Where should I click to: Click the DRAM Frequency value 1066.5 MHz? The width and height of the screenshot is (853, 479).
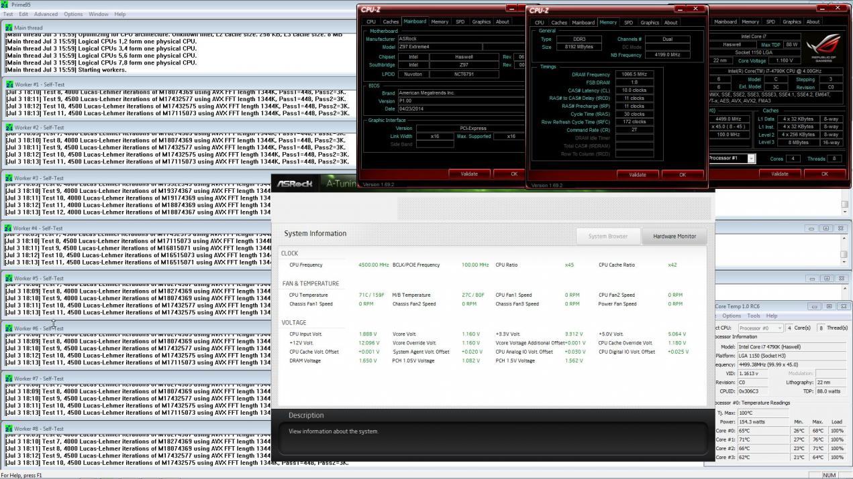[634, 74]
